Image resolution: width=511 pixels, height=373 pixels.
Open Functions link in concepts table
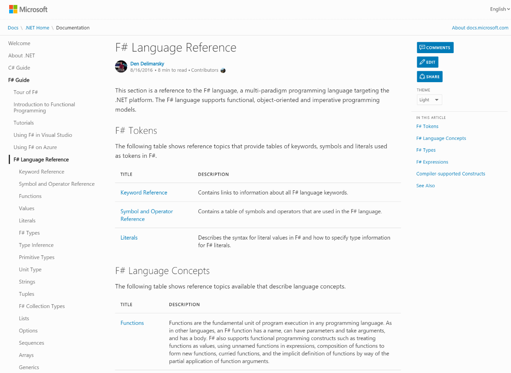pos(132,323)
